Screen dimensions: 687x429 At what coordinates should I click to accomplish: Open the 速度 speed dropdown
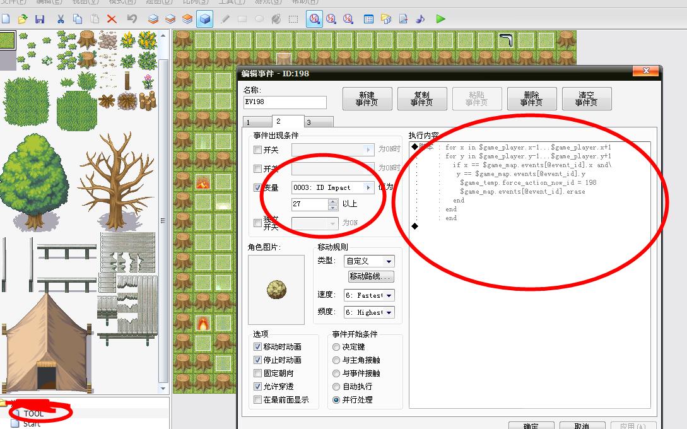tap(369, 295)
